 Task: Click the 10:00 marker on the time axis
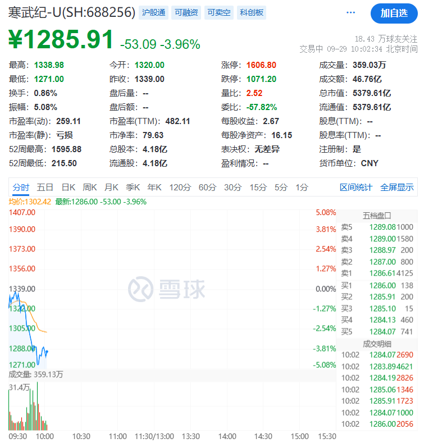click(44, 436)
